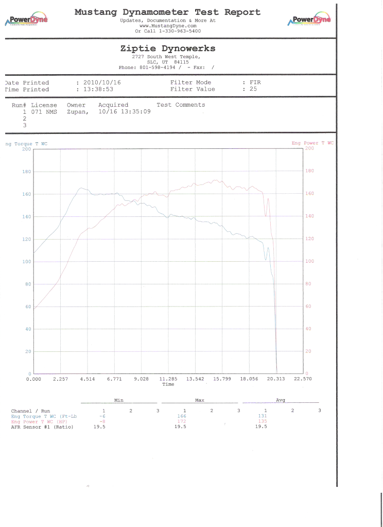Select the 'Ziptie Dynowerks' heading
The height and width of the screenshot is (527, 383).
[x=168, y=48]
